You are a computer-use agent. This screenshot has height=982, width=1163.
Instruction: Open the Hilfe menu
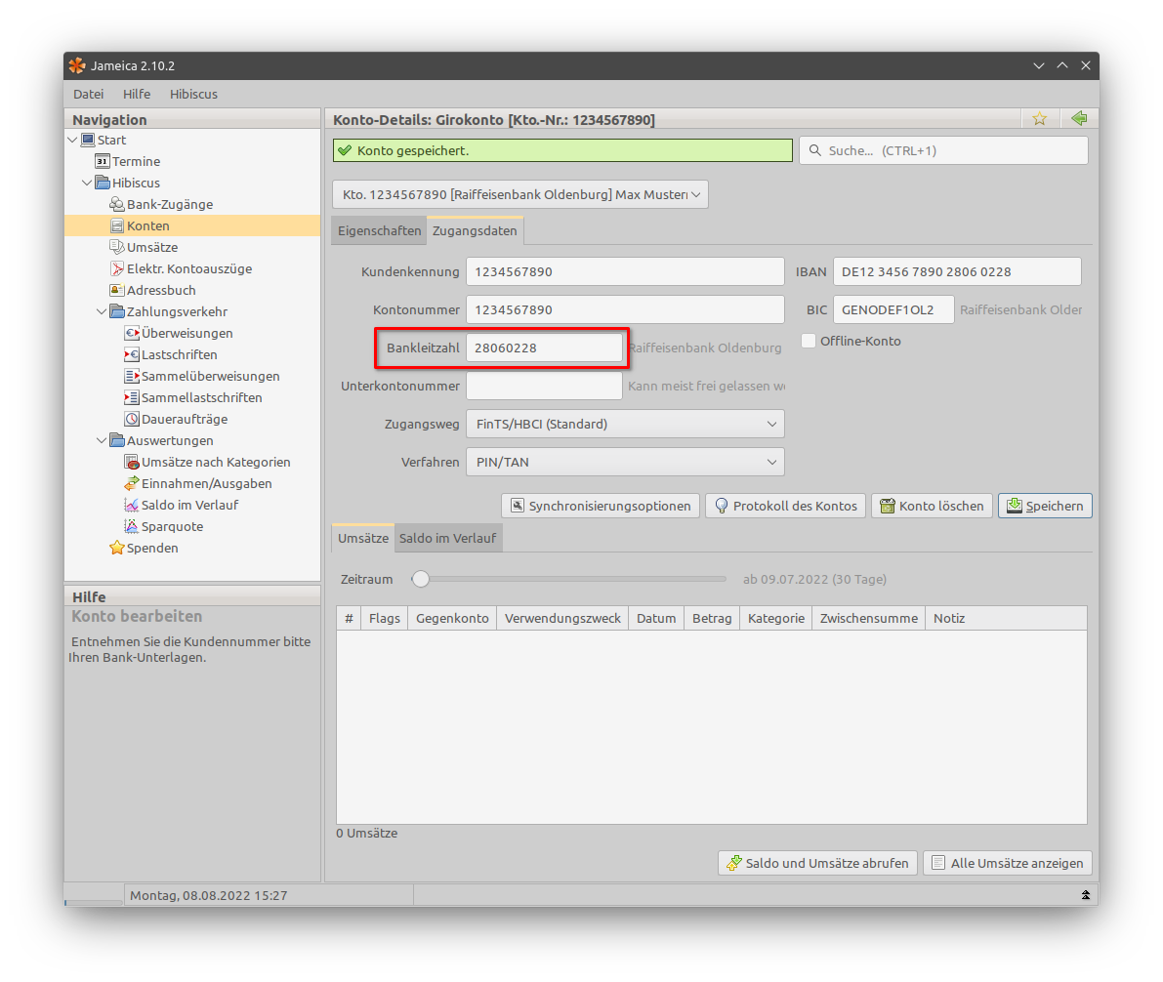pos(137,94)
